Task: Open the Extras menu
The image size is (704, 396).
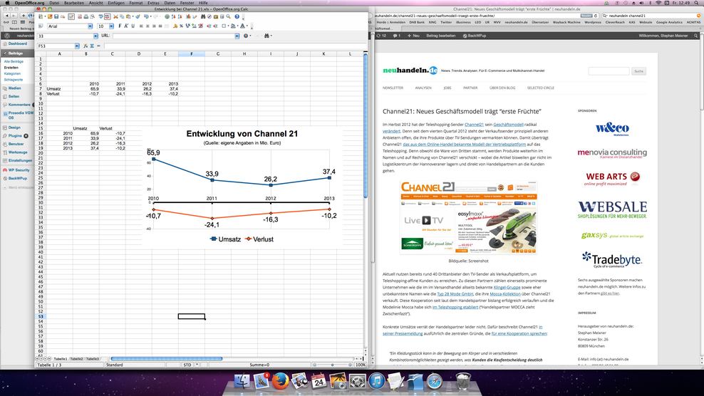Action: (153, 3)
